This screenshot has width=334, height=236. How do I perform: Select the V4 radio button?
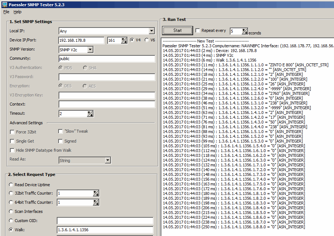point(132,40)
